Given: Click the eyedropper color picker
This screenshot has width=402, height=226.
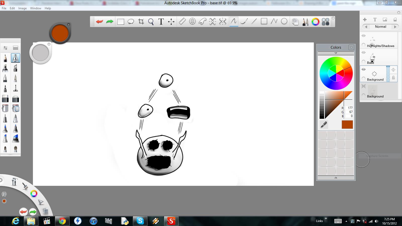Looking at the screenshot, I should [x=324, y=125].
